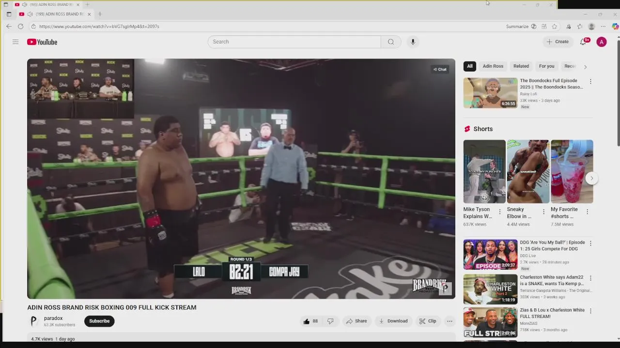
Task: Open the My Favorite #shorts thumbnail
Action: 572,172
